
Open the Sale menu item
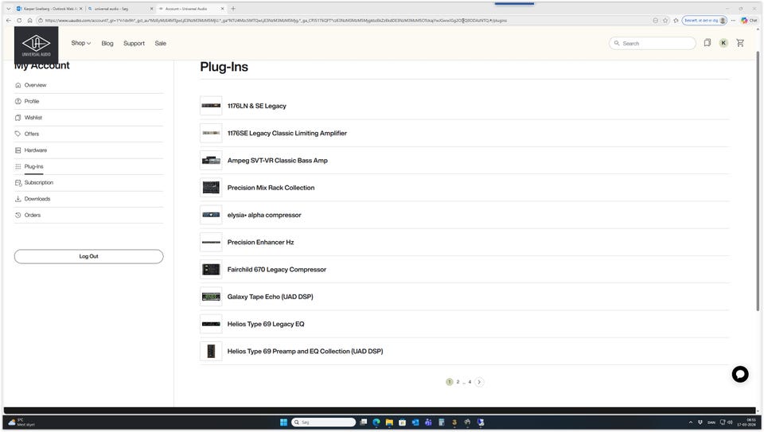pos(160,43)
